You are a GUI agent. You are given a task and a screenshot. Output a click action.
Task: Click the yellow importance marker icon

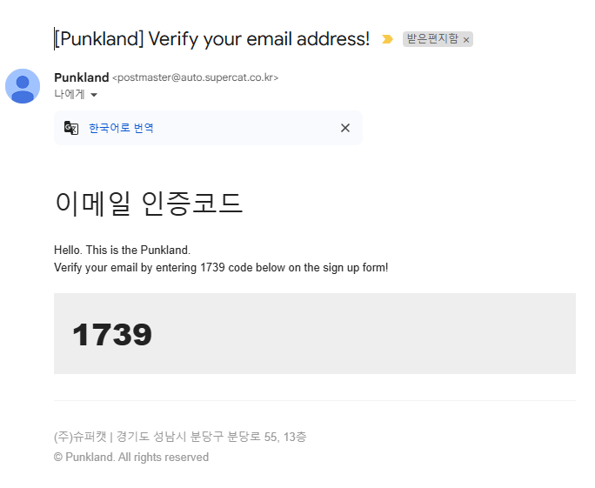click(387, 39)
